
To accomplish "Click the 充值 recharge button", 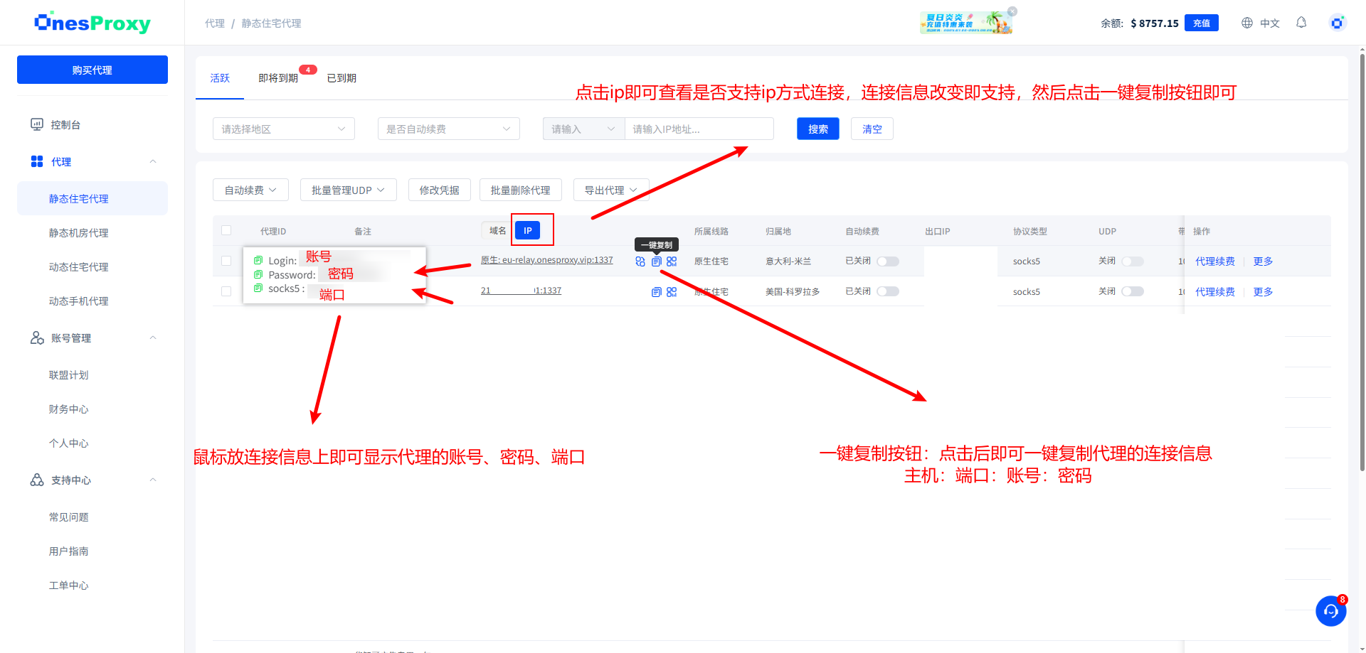I will click(1201, 23).
